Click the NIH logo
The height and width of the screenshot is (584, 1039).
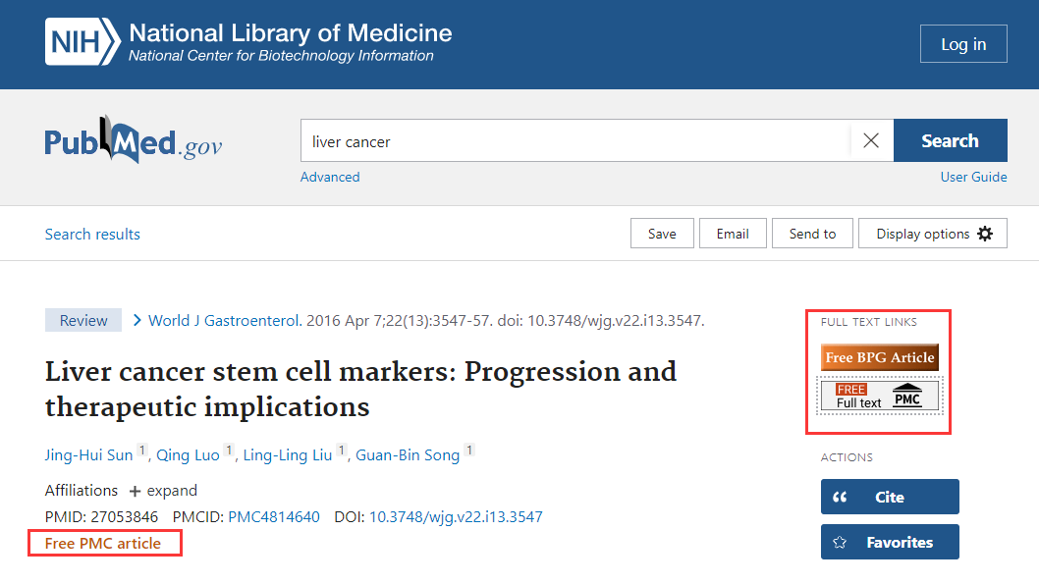click(82, 43)
